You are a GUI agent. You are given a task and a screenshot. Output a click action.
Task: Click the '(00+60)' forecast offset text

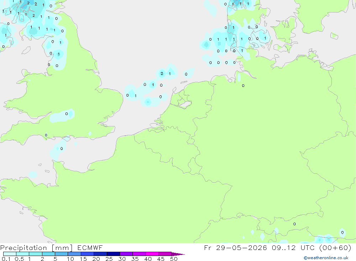tap(335, 247)
